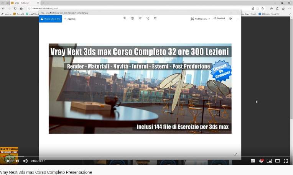Open the Tutors3d favorites bar bookmark
The image size is (293, 175).
[x=18, y=14]
